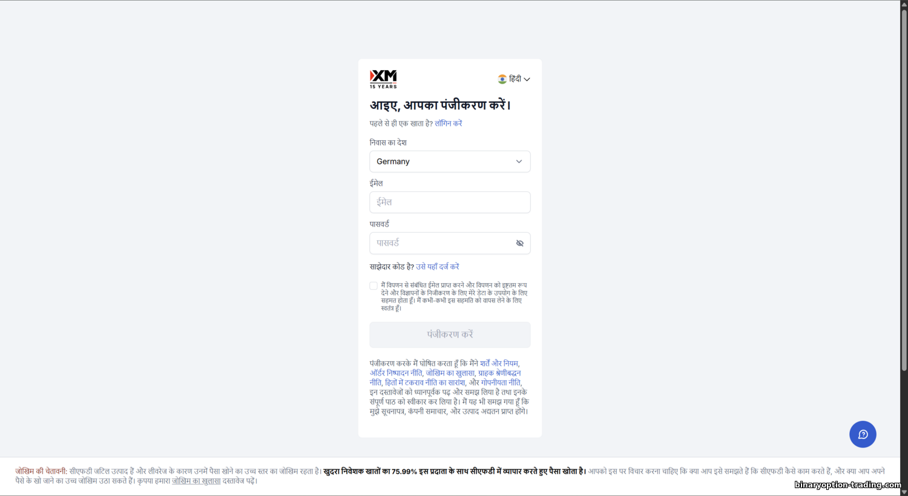This screenshot has height=496, width=908.
Task: Click the XM 15 Years logo
Action: tap(383, 79)
